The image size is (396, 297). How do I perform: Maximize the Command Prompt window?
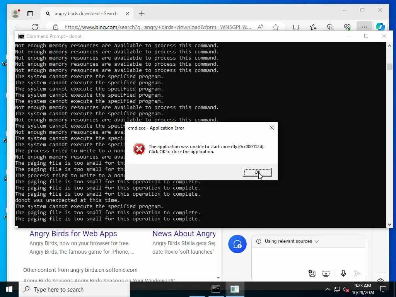[x=366, y=36]
